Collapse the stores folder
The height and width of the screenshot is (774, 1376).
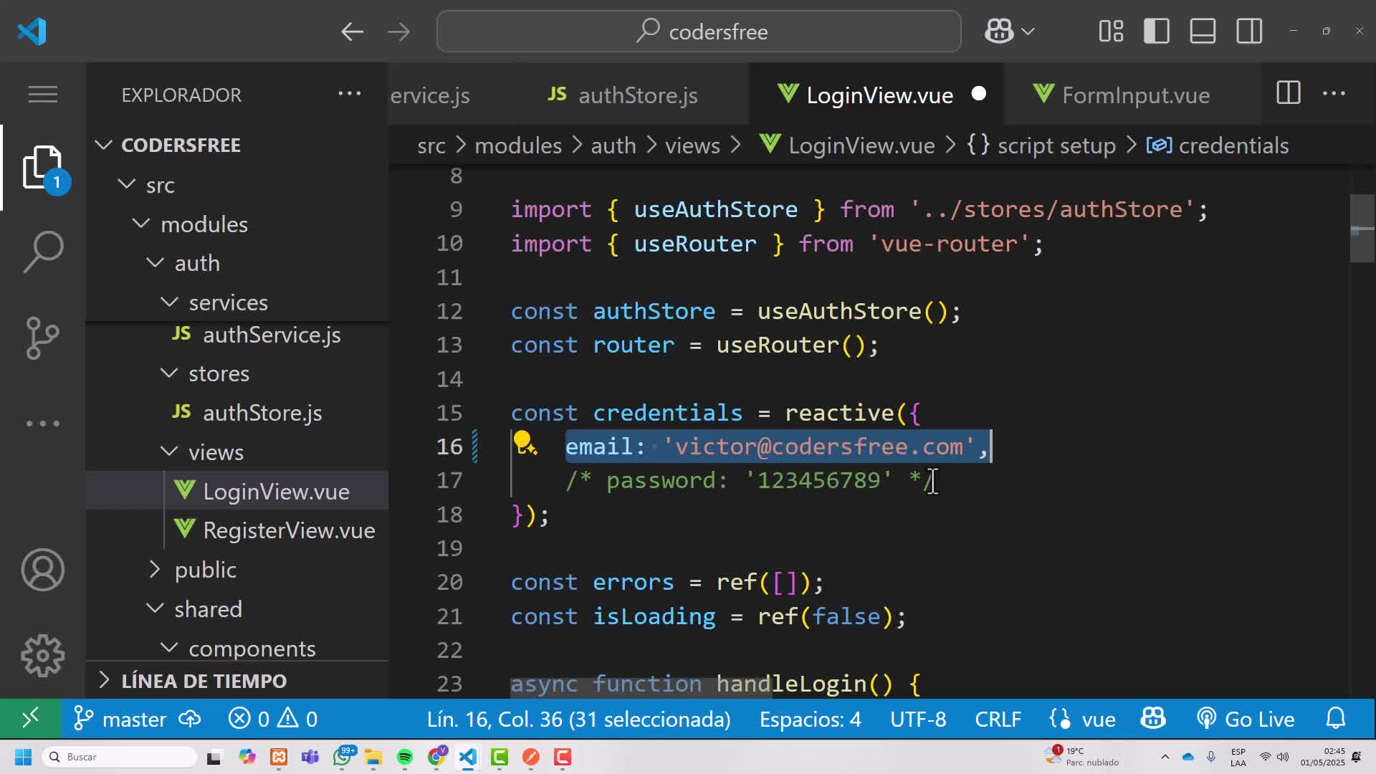pyautogui.click(x=170, y=373)
